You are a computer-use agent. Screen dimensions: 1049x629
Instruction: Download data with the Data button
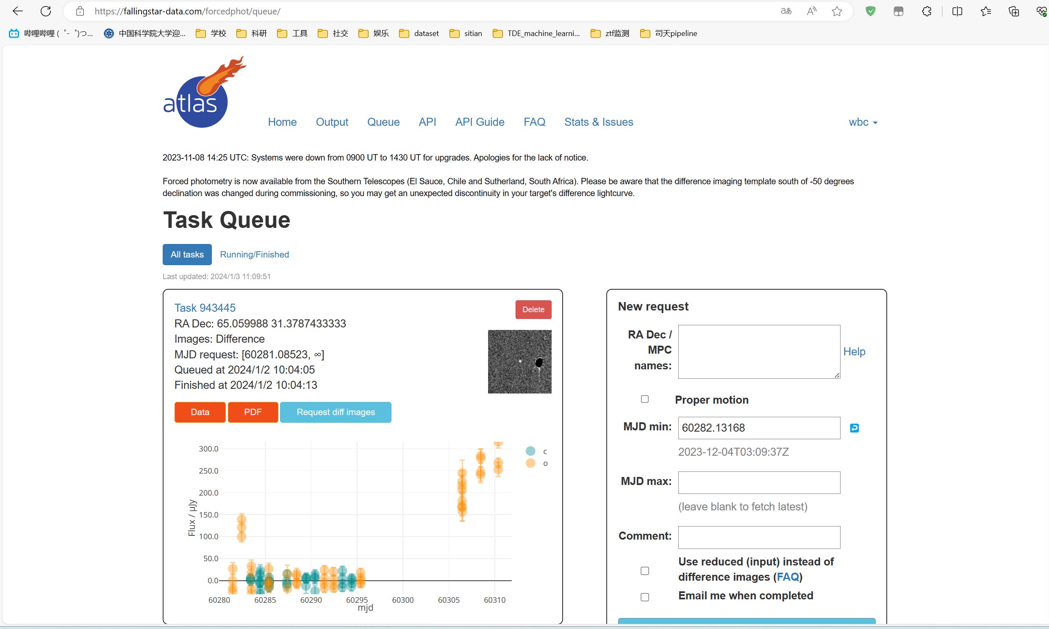(x=200, y=412)
